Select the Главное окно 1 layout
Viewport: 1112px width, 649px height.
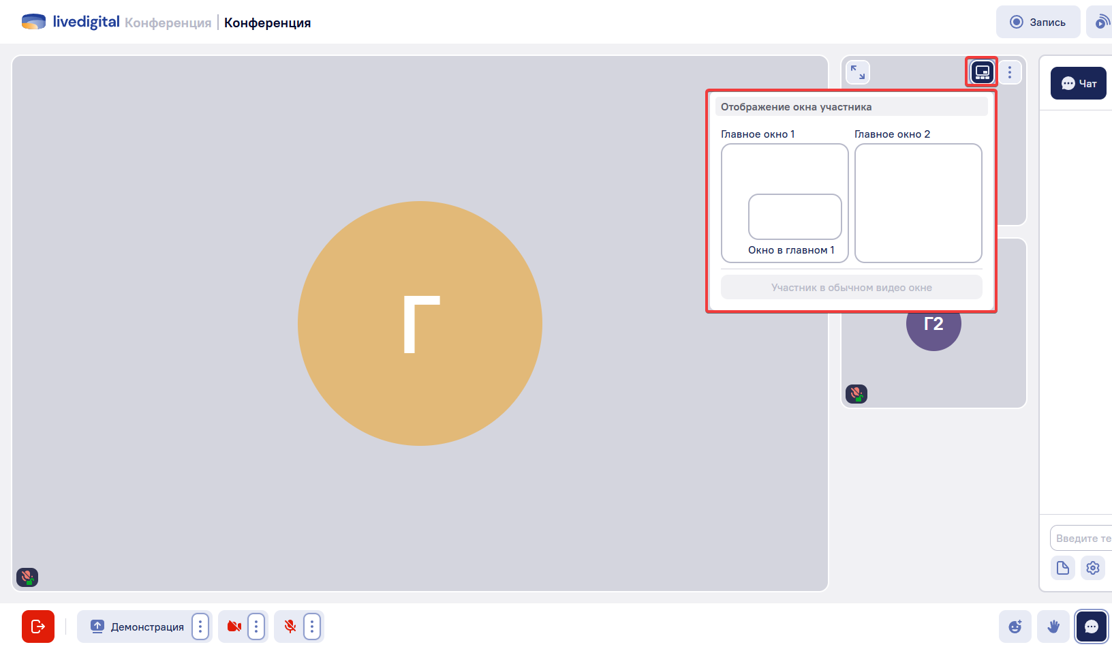coord(784,202)
